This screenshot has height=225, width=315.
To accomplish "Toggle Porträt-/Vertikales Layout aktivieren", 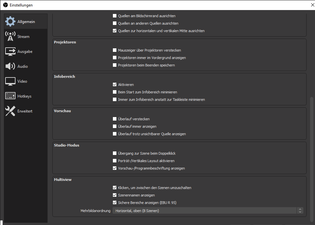I will click(x=114, y=161).
